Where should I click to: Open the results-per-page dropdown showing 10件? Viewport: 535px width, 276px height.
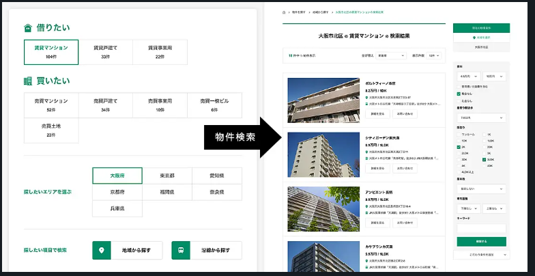[434, 55]
